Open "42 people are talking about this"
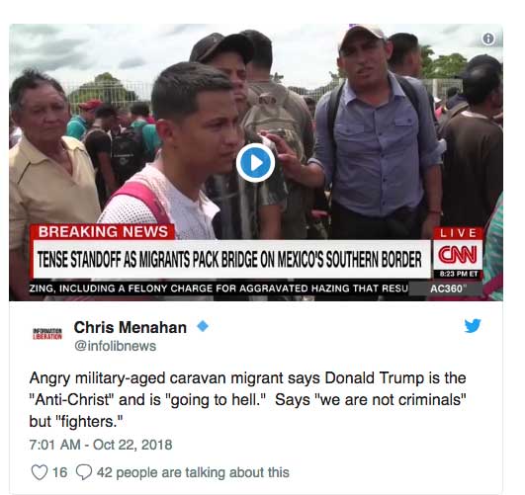 (x=193, y=472)
